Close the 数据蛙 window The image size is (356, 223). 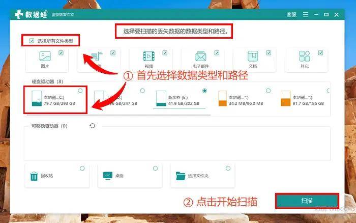click(x=337, y=15)
